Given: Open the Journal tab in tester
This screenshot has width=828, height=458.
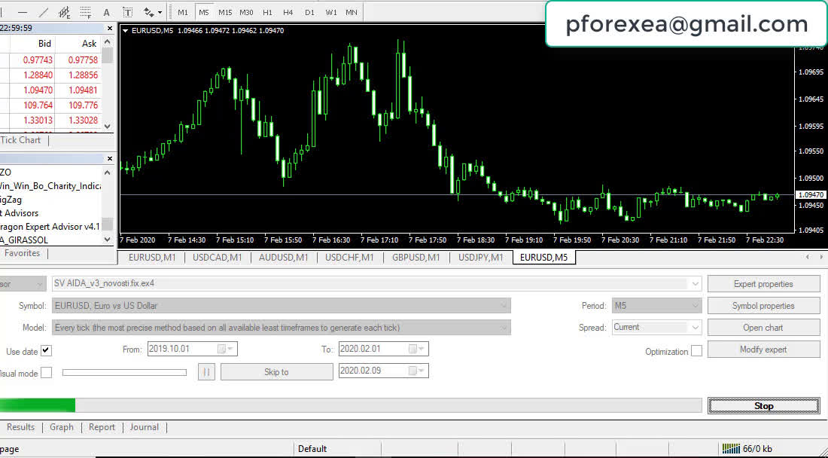Looking at the screenshot, I should tap(144, 427).
